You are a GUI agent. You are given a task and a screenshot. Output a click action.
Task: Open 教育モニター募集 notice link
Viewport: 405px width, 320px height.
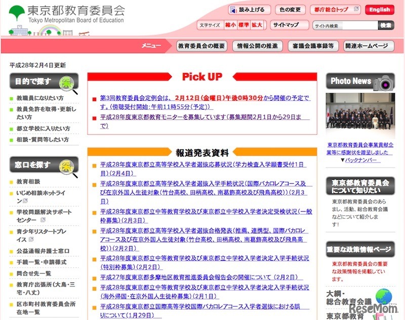point(205,122)
